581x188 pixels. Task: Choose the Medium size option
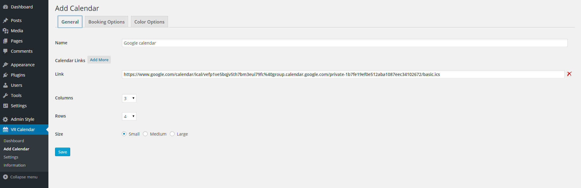145,134
